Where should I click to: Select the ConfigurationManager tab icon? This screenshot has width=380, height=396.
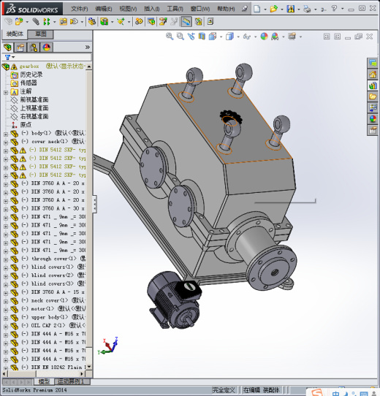click(x=34, y=47)
